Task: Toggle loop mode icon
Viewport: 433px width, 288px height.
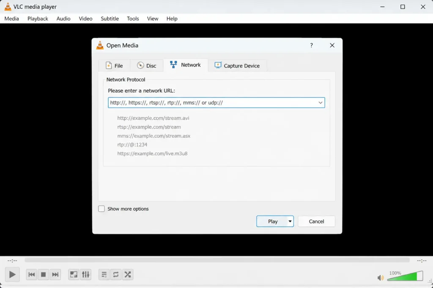Action: [x=116, y=275]
